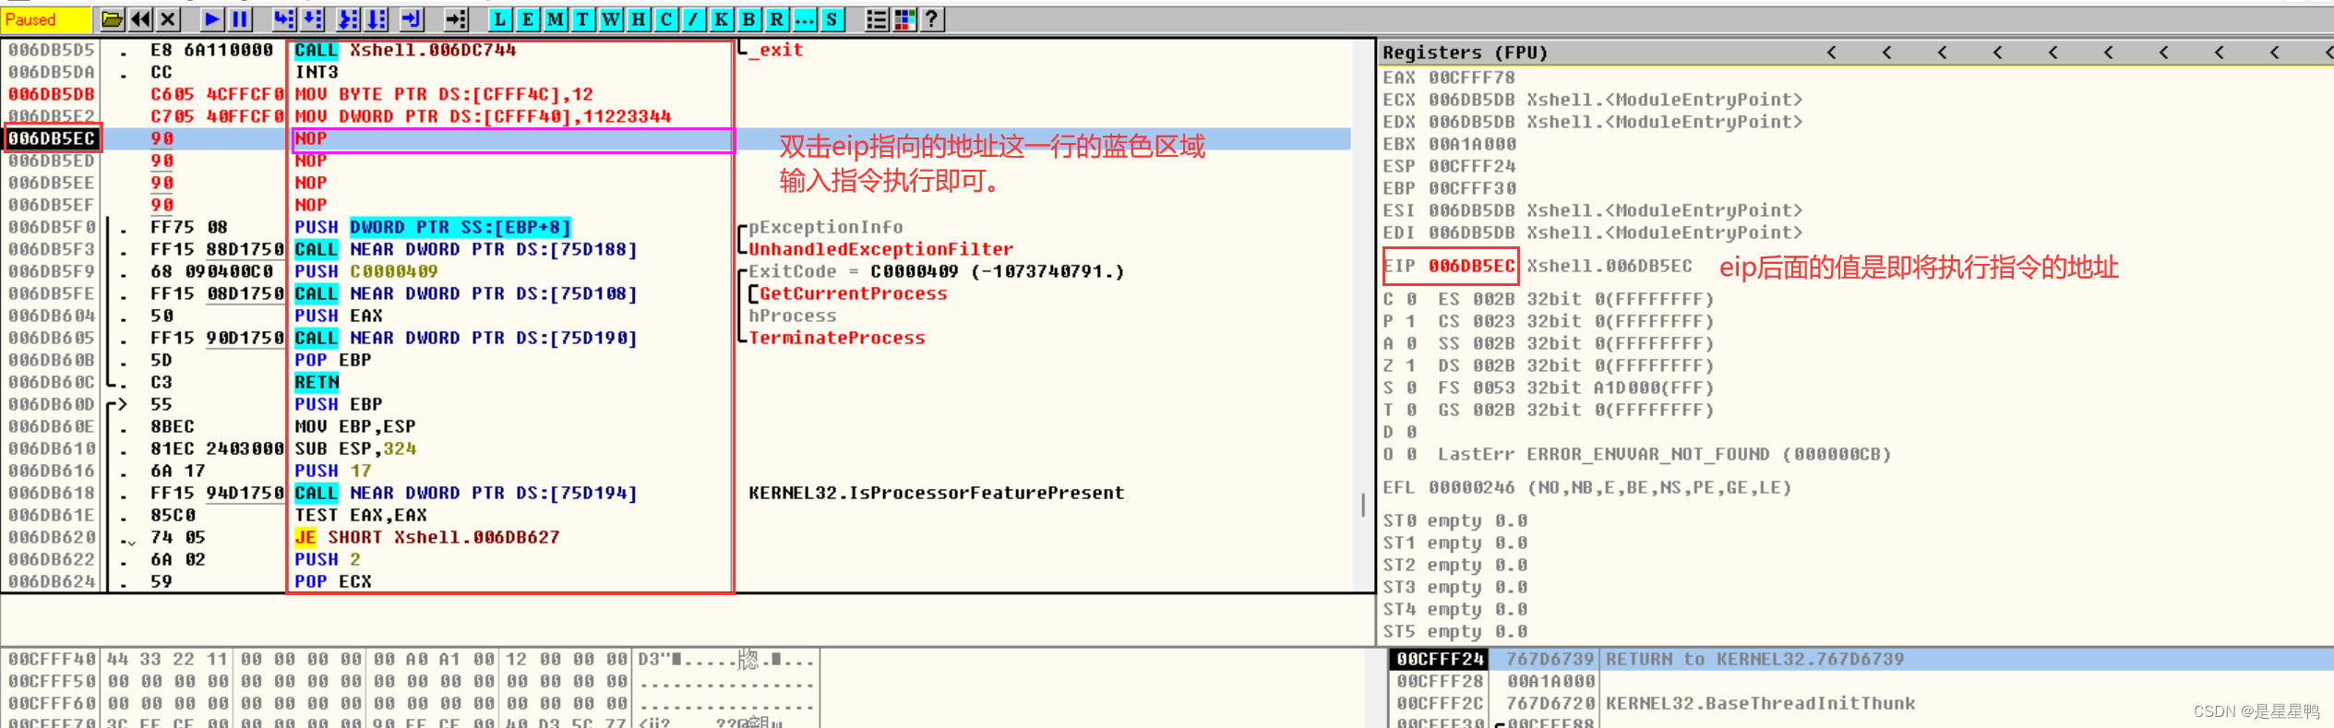Execute till return toolbar icon
This screenshot has height=728, width=2334.
(x=412, y=19)
